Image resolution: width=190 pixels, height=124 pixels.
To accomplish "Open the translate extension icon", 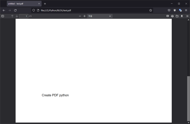I will (x=180, y=10).
